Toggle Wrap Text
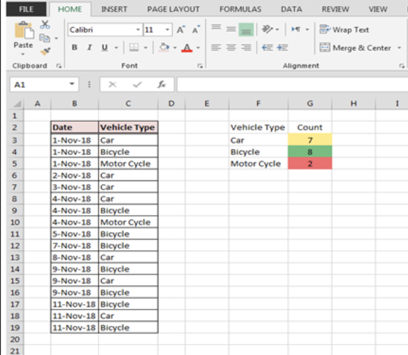Screen dimensions: 408x355 (x=344, y=30)
